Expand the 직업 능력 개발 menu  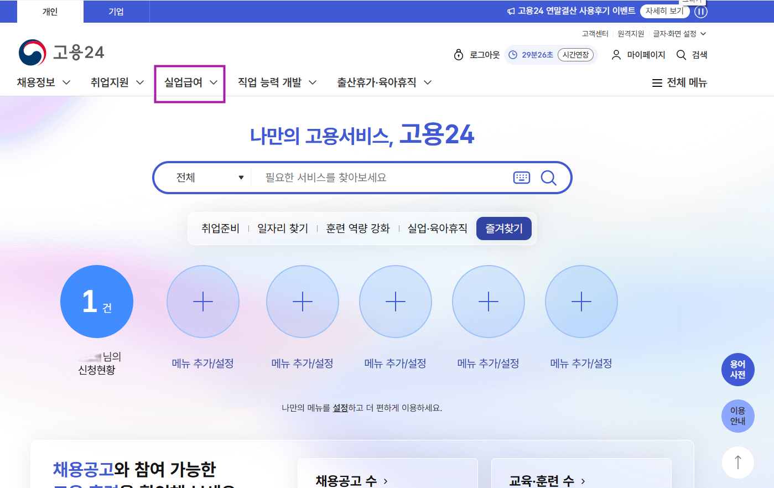pyautogui.click(x=277, y=82)
